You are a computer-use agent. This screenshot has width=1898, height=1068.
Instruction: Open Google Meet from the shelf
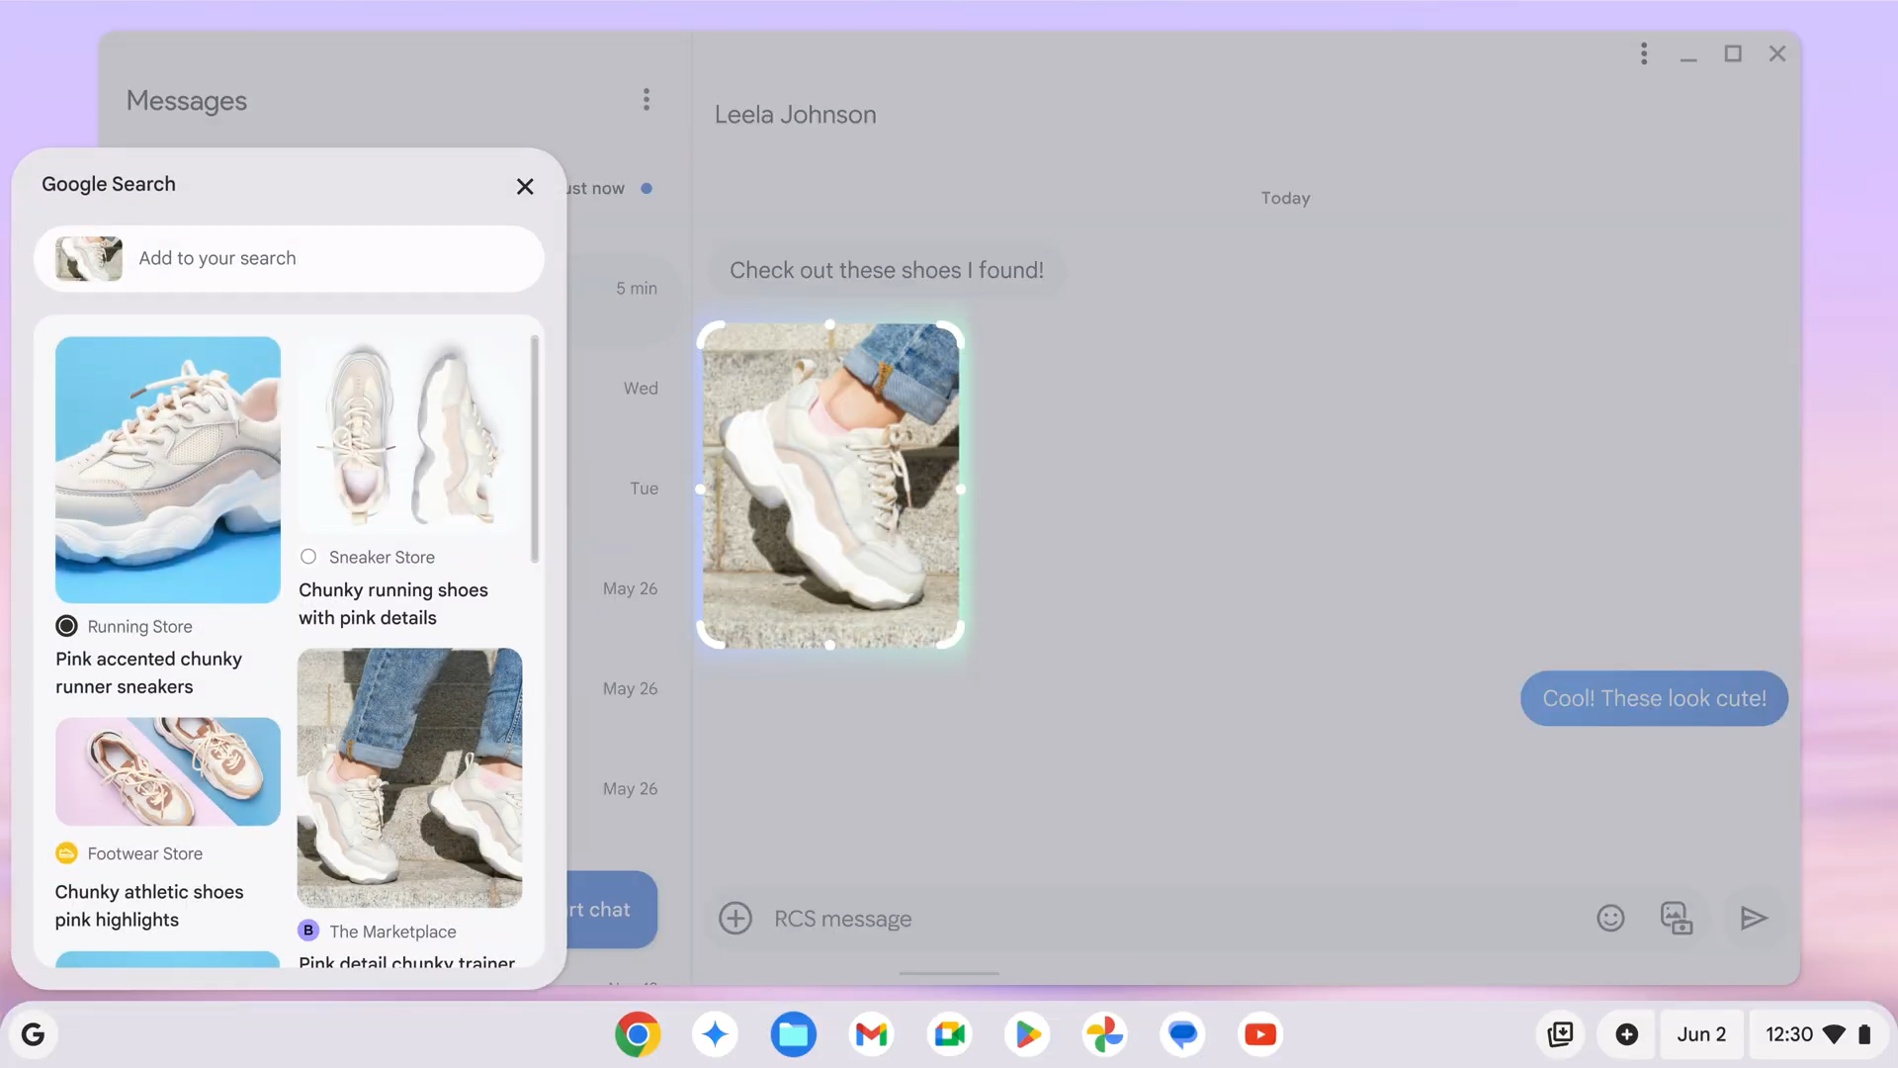point(949,1034)
